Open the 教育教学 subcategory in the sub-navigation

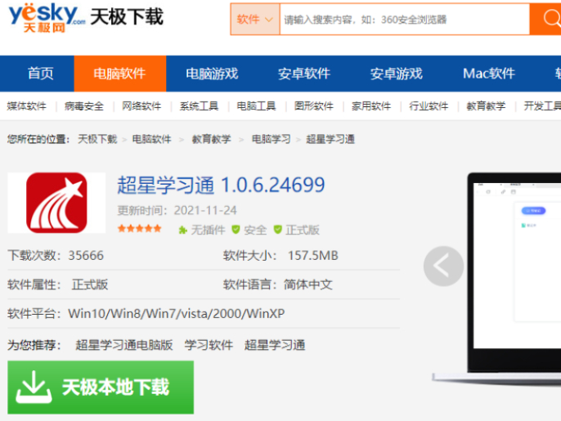pos(486,106)
